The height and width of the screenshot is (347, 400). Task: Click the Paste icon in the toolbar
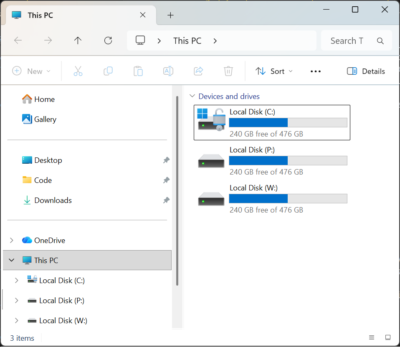[x=138, y=71]
